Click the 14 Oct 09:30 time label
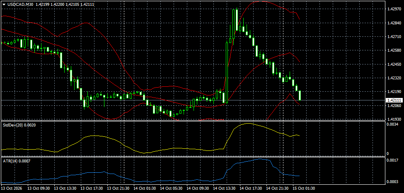404x193 pixels. [x=197, y=188]
